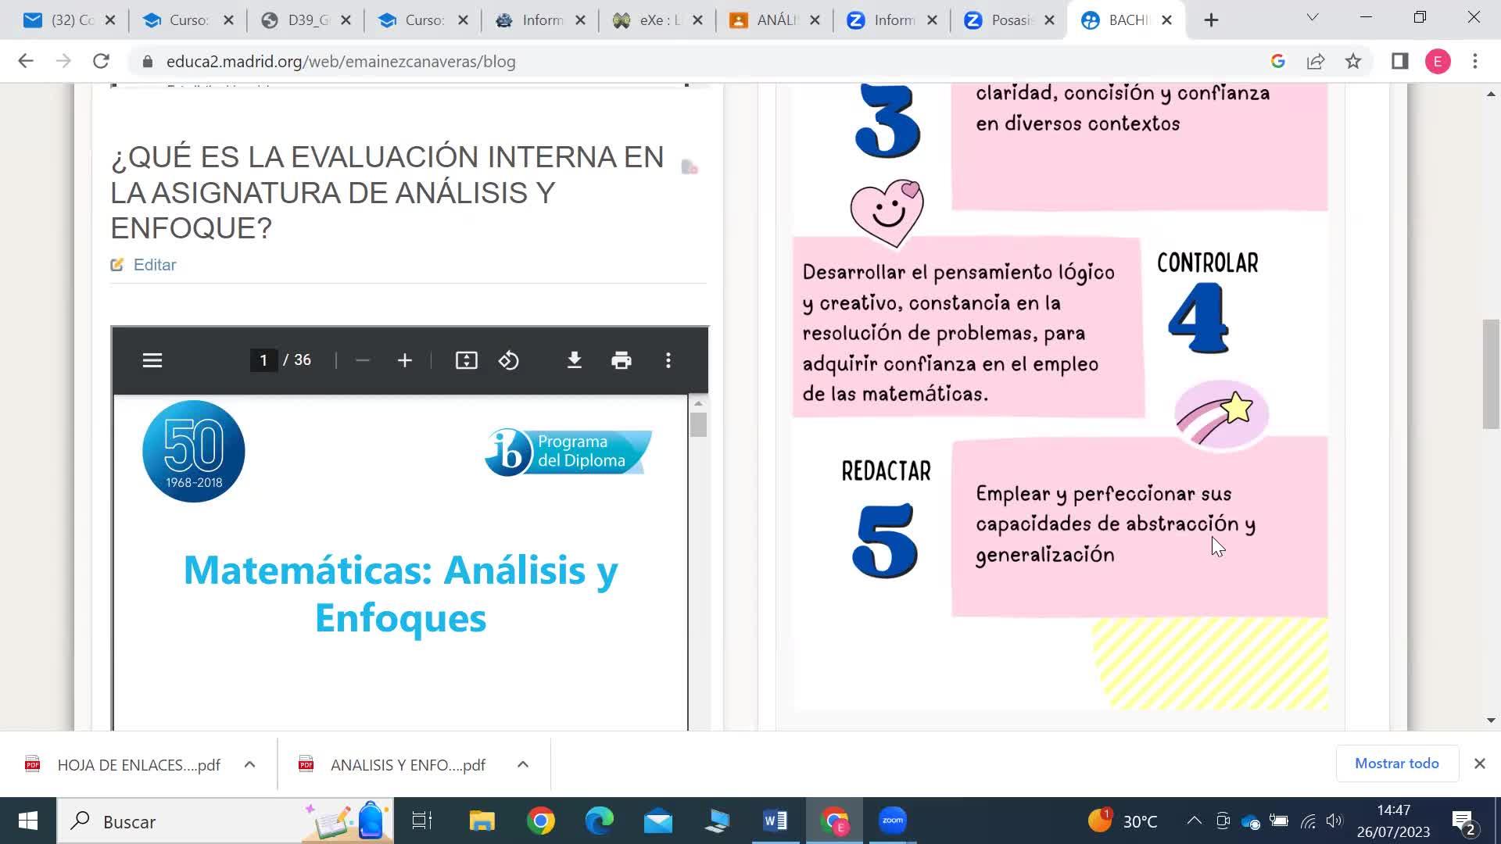Open PDF viewer more actions menu

coord(668,360)
